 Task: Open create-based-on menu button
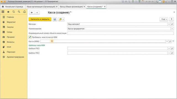(61, 19)
